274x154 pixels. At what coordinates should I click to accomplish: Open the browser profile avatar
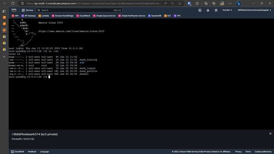click(222, 3)
